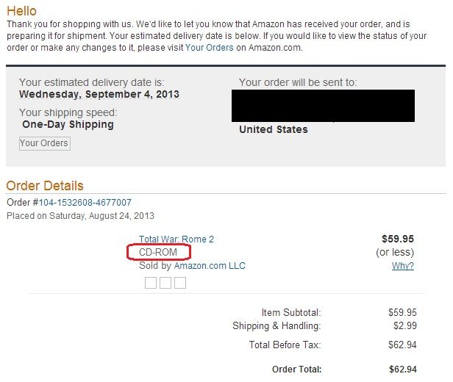Click the Order Details heading
Image resolution: width=453 pixels, height=382 pixels.
[45, 186]
